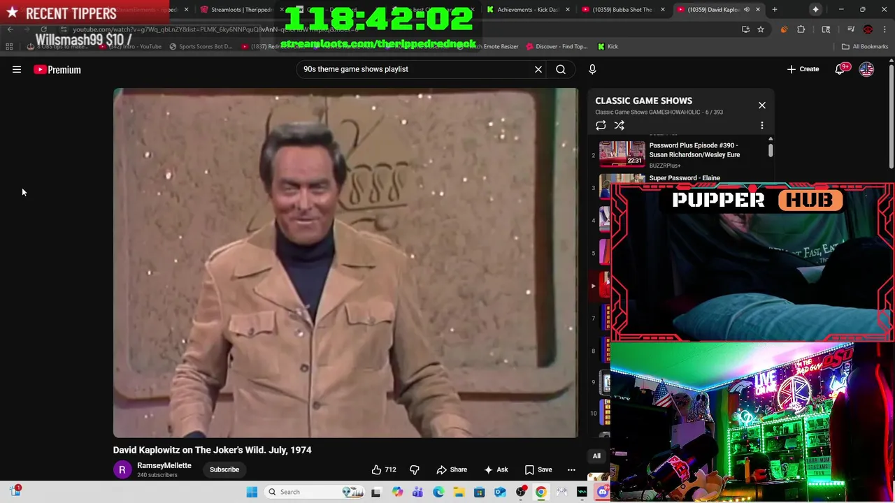This screenshot has width=895, height=503.
Task: Toggle loop playlist
Action: pos(601,126)
